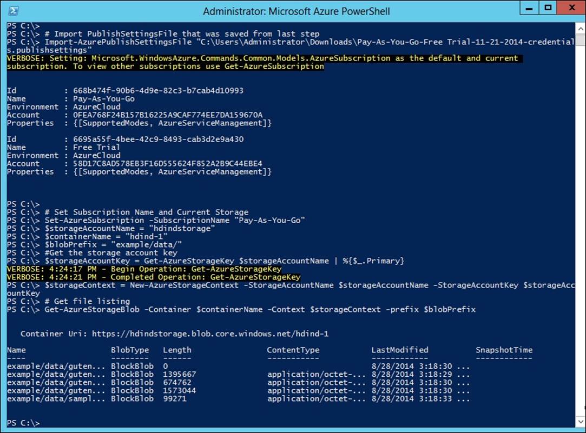Click the name value 'Pay-As-You-Go' in the first subscription
The width and height of the screenshot is (586, 433).
[x=103, y=99]
